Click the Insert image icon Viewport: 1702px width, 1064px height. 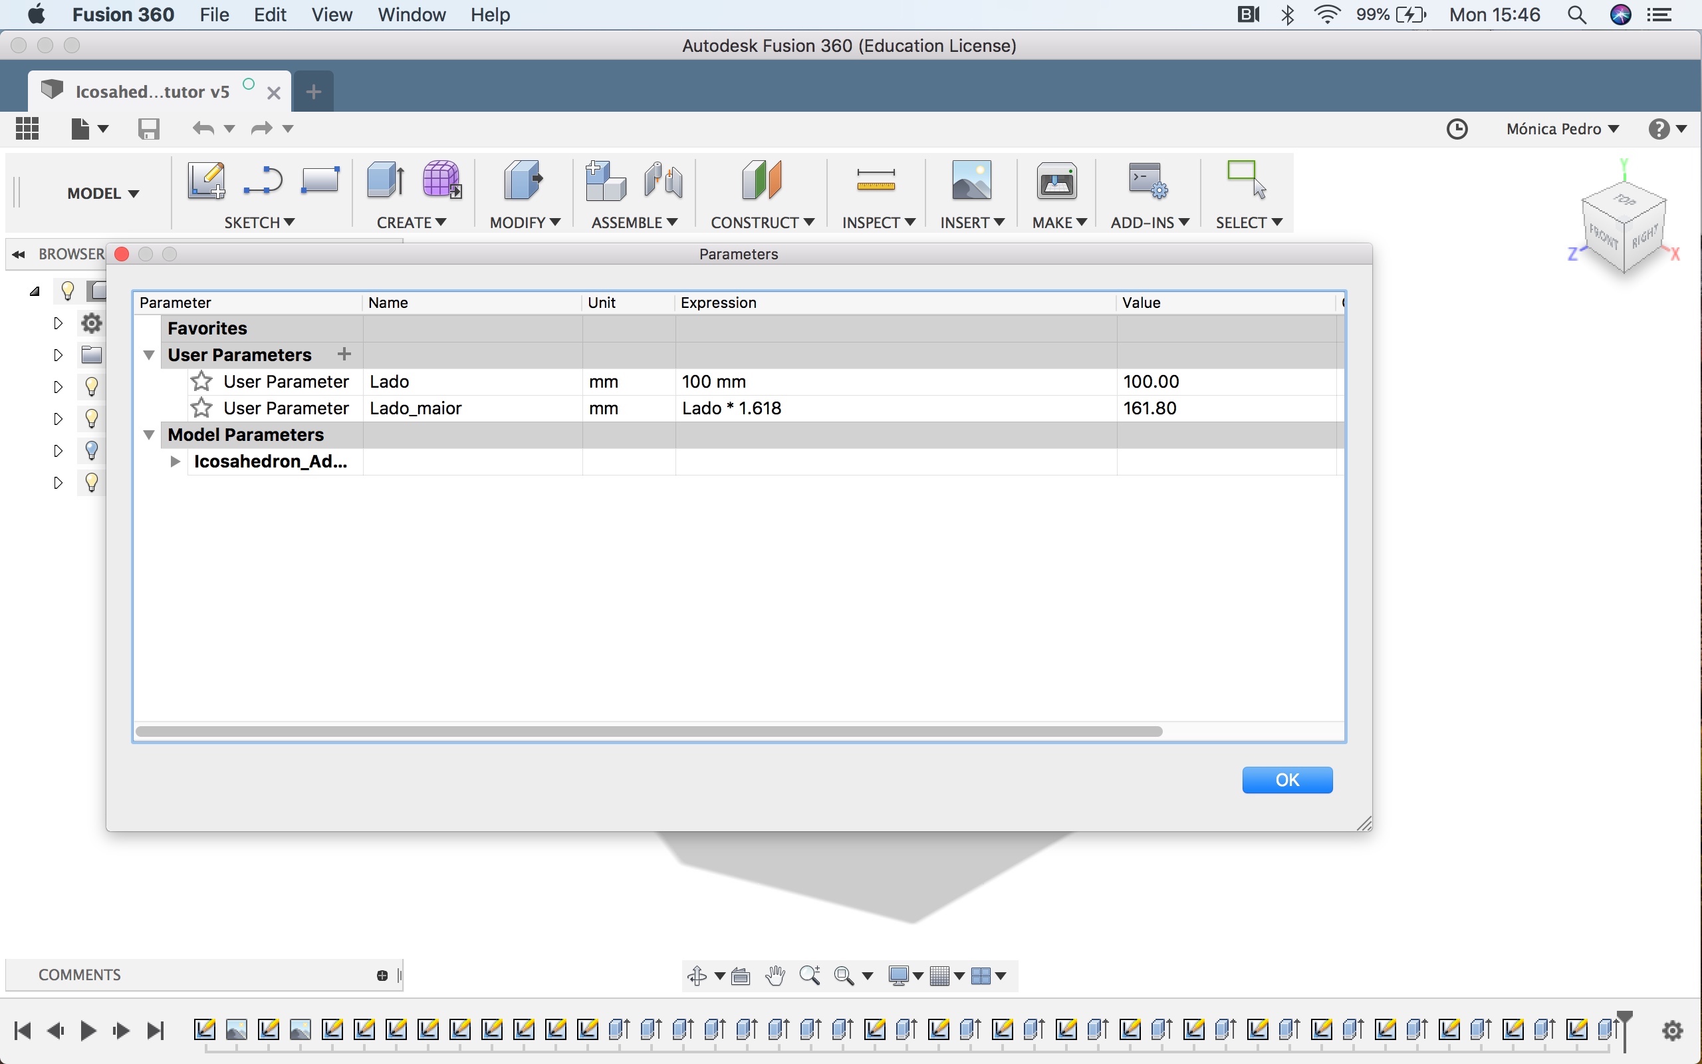pyautogui.click(x=971, y=180)
